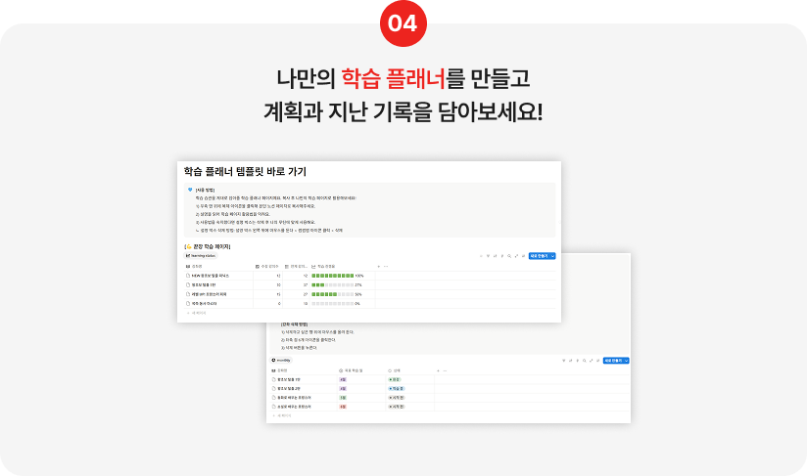This screenshot has height=476, width=807.
Task: Click plus icon to add learning status column
Action: coord(380,266)
